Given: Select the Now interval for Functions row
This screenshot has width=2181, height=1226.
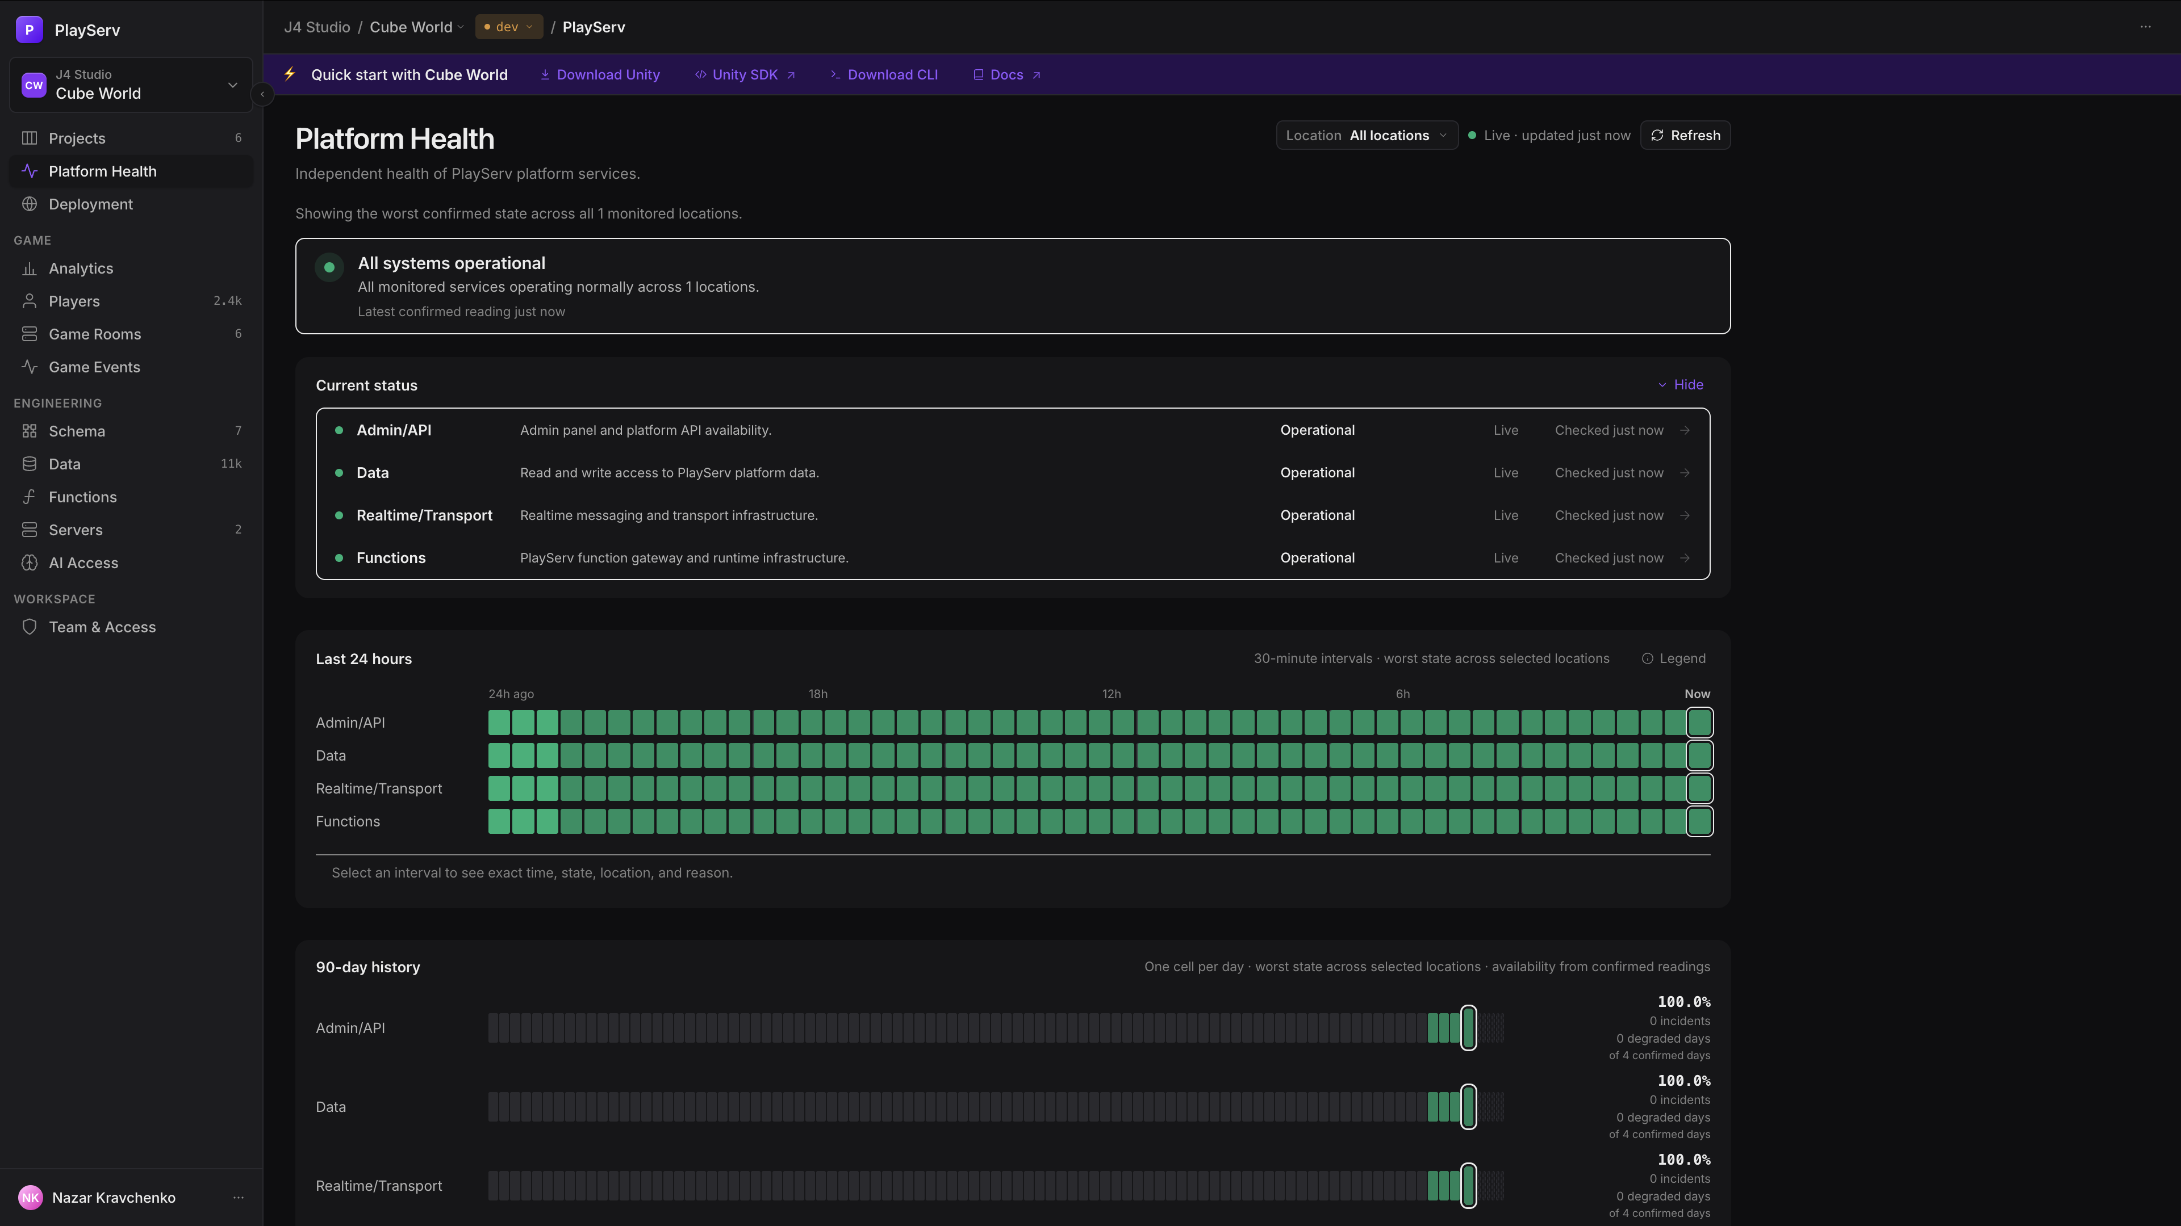Looking at the screenshot, I should pos(1699,821).
